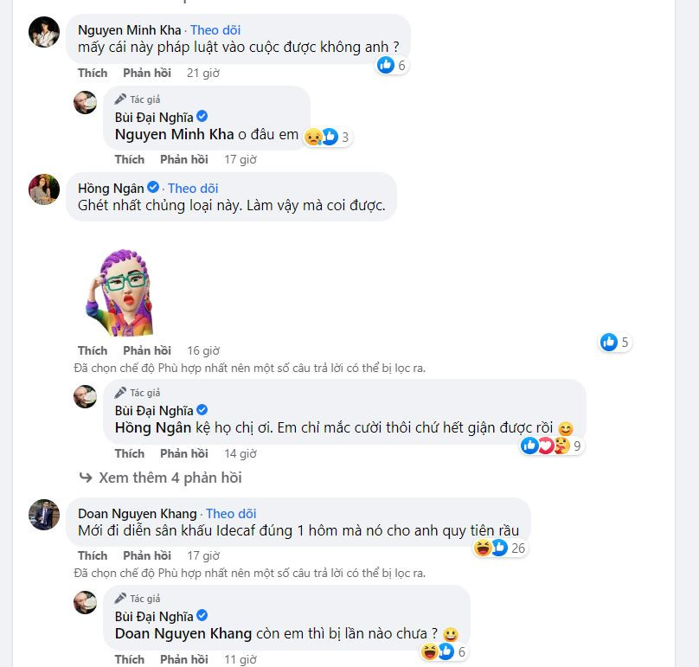Image resolution: width=699 pixels, height=667 pixels.
Task: Follow Nguyen Minh Kha via Theo dõi
Action: [216, 29]
